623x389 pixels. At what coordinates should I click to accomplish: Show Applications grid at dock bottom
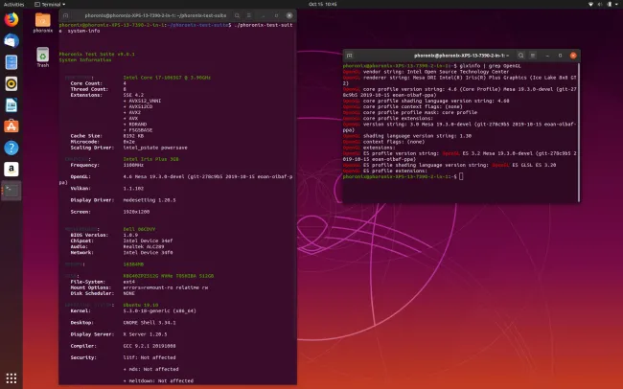click(12, 378)
